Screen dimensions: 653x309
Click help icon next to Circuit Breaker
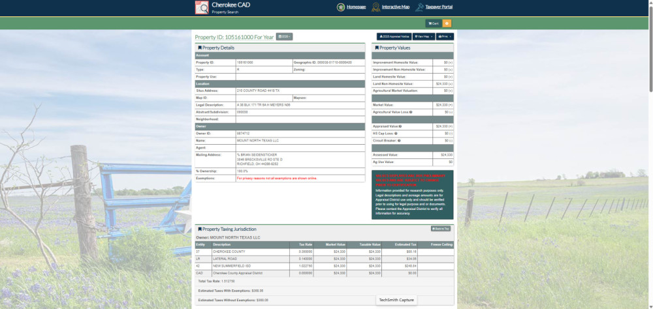pos(399,141)
